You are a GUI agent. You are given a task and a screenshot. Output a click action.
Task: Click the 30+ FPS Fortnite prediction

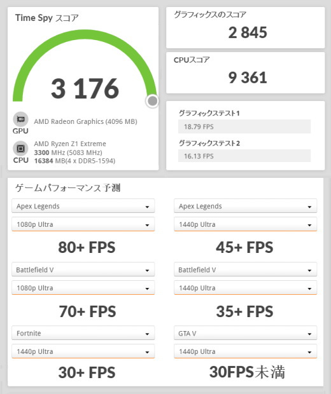(87, 372)
